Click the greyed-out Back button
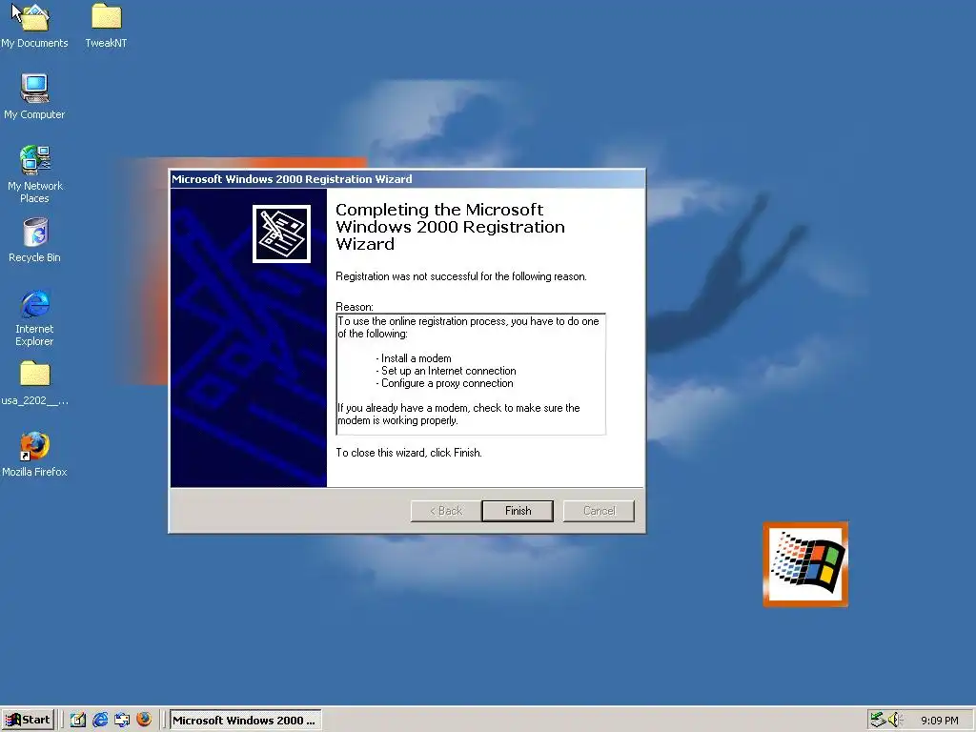 [446, 511]
